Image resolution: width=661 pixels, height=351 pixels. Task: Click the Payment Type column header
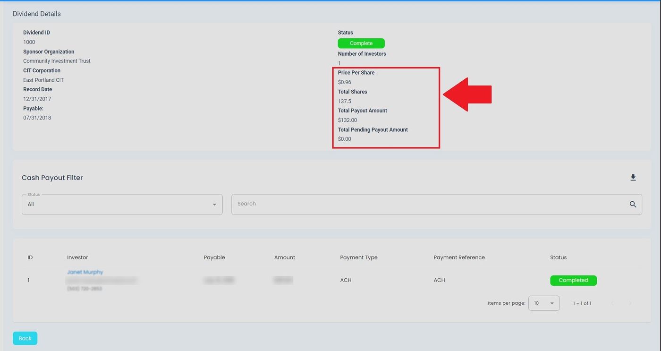click(358, 257)
